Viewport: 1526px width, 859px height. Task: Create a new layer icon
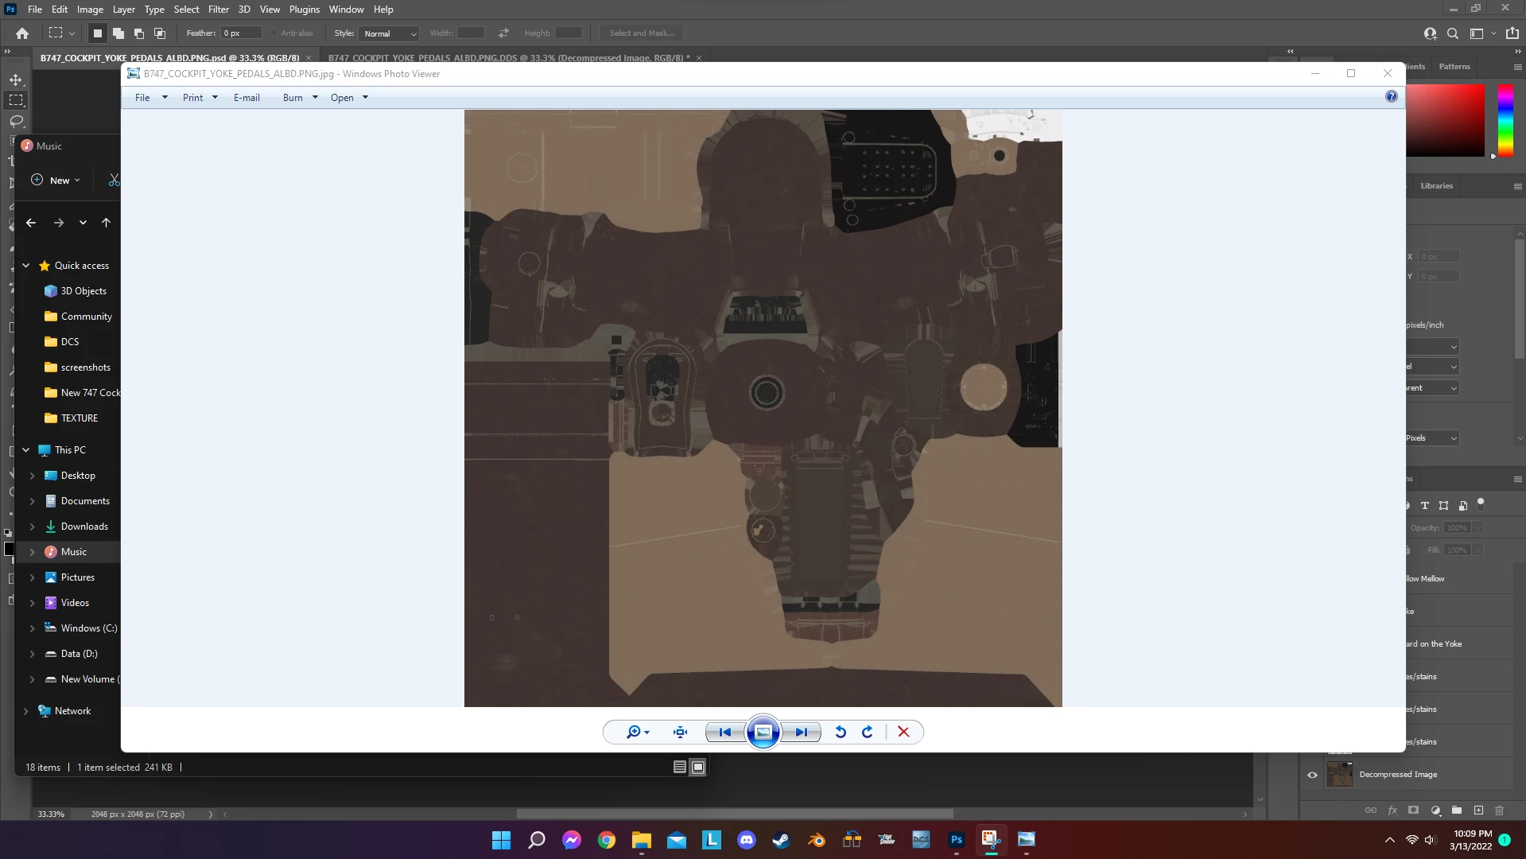[x=1478, y=810]
